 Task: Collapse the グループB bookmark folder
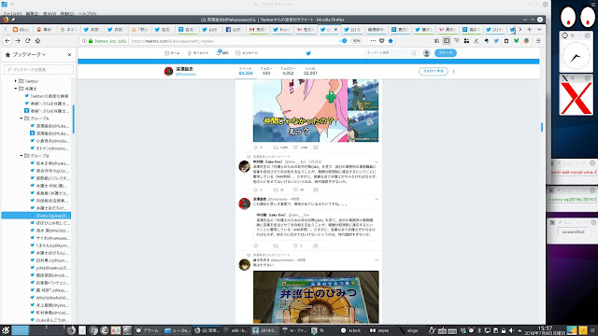tap(21, 156)
